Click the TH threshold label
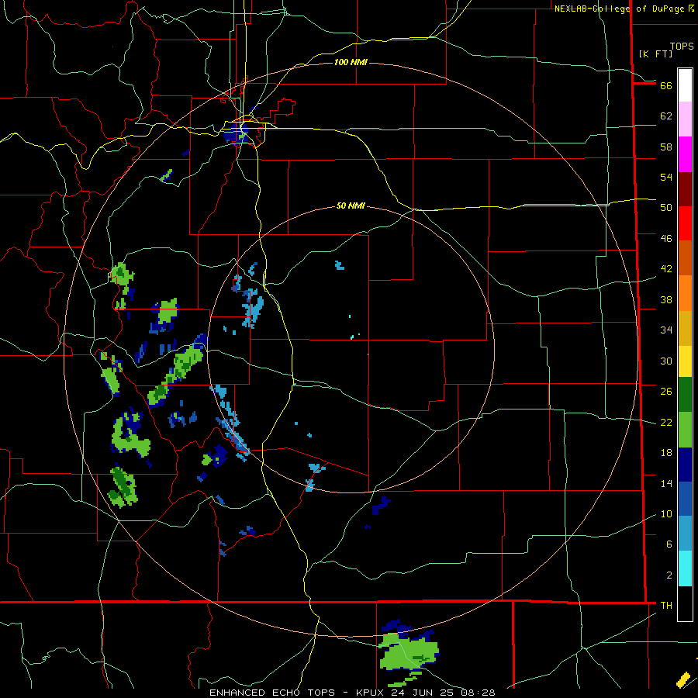Image resolution: width=698 pixels, height=698 pixels. click(666, 605)
